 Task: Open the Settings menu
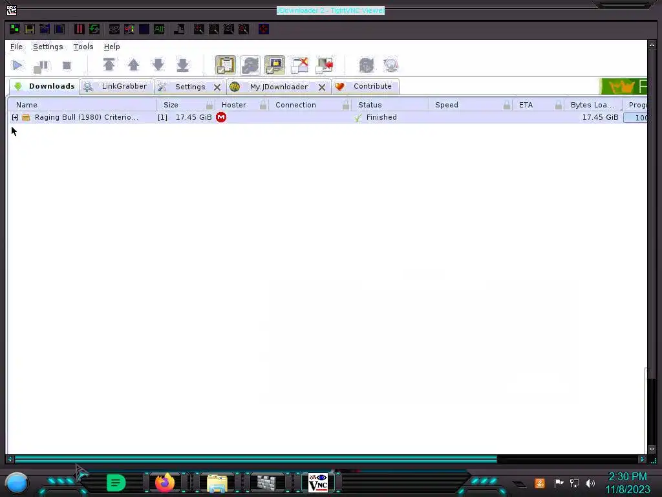(x=48, y=47)
